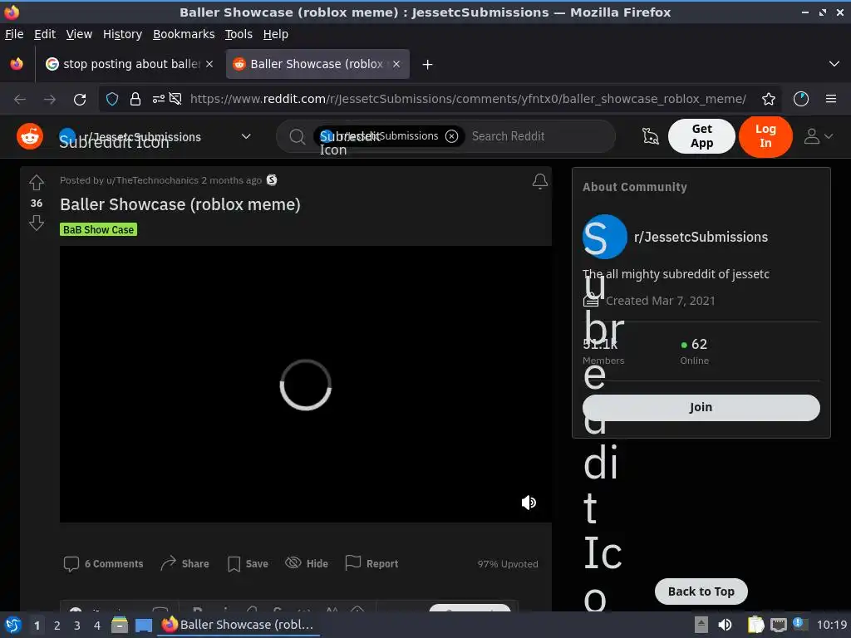Select the BaB Show Case flair
This screenshot has height=638, width=851.
point(98,229)
